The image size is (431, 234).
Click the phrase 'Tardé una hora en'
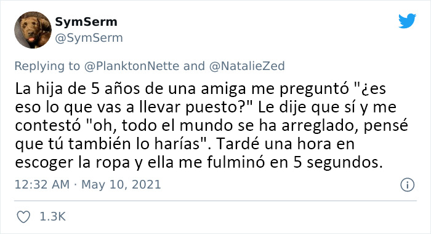pyautogui.click(x=286, y=144)
